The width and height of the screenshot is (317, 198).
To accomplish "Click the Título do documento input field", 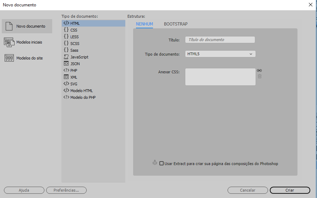I will [220, 40].
